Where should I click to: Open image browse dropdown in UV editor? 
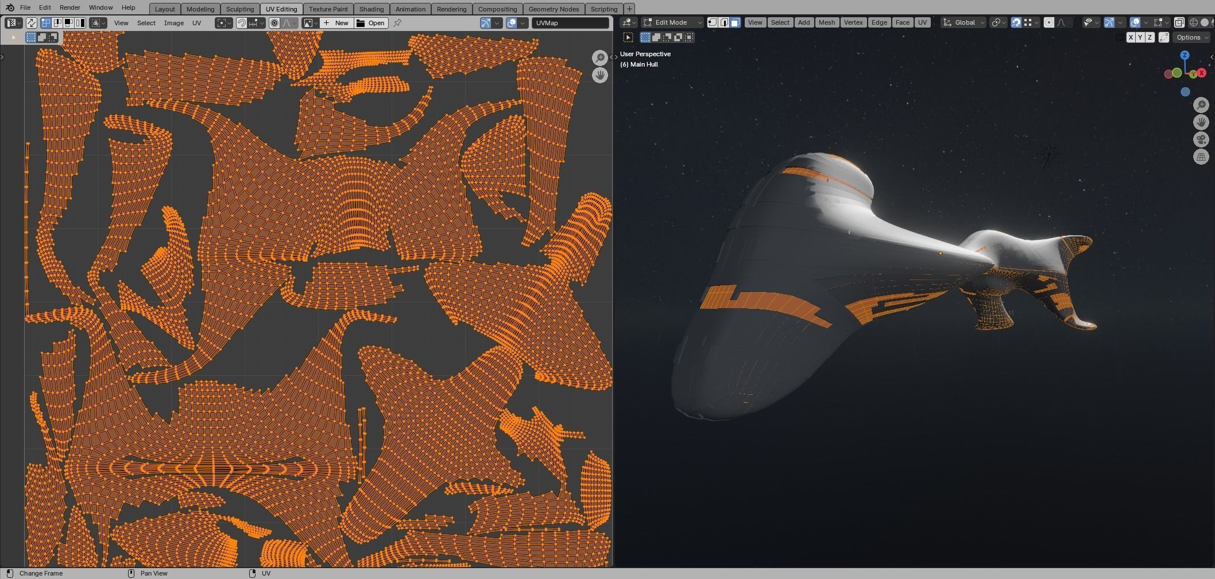tap(311, 23)
